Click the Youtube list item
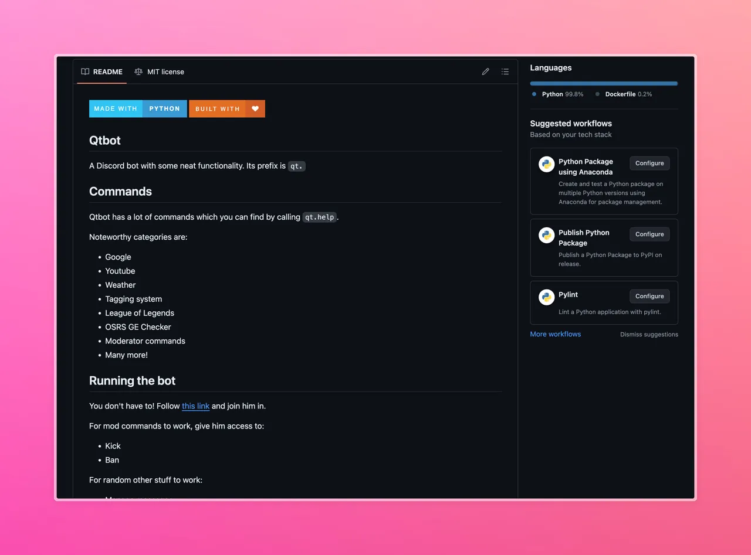 click(x=120, y=271)
